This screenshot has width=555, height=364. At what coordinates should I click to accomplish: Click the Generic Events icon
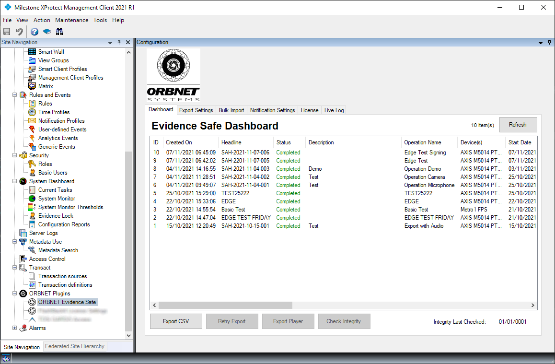click(x=32, y=147)
